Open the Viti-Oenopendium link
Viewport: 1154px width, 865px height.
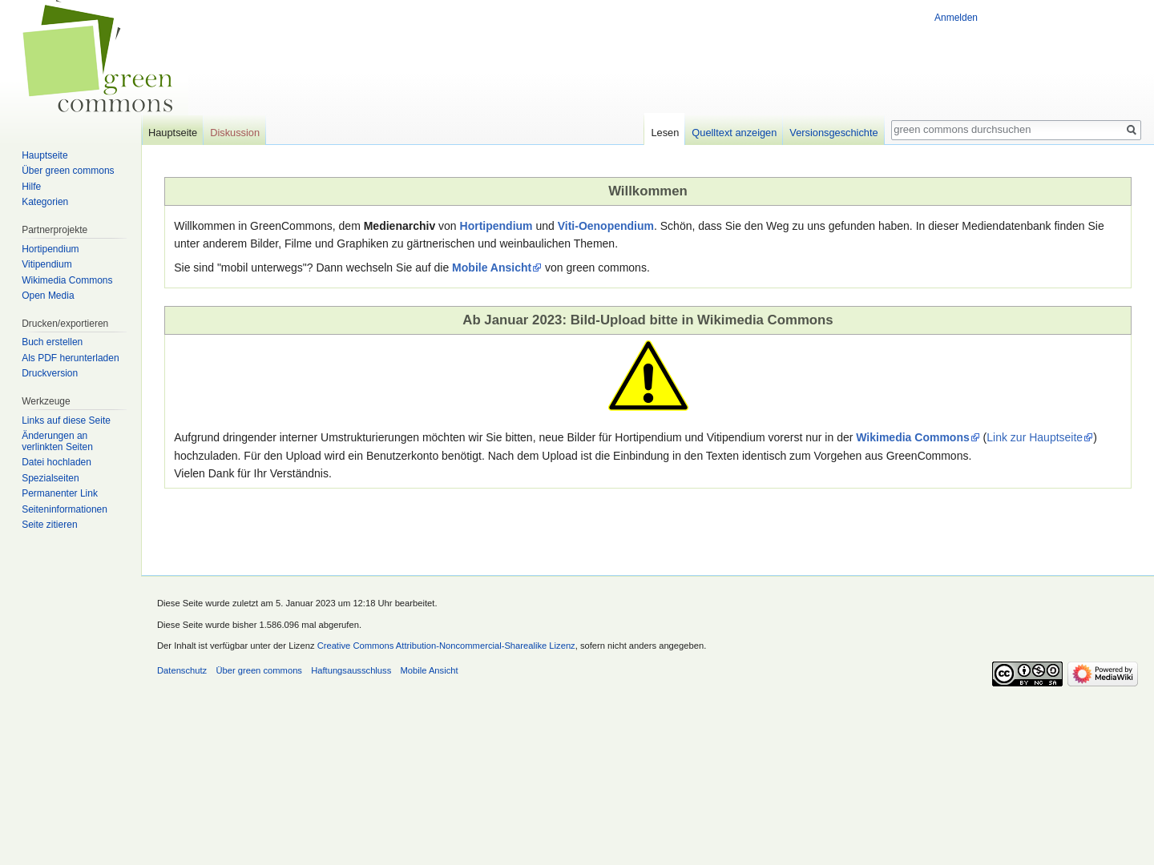click(606, 226)
